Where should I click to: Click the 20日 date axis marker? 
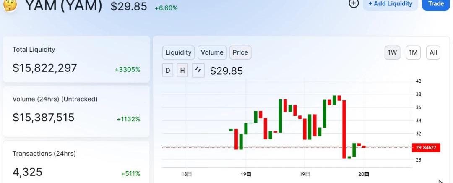(x=364, y=174)
